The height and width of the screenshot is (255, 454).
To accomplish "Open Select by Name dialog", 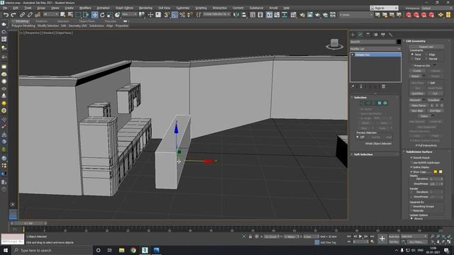I will [70, 14].
